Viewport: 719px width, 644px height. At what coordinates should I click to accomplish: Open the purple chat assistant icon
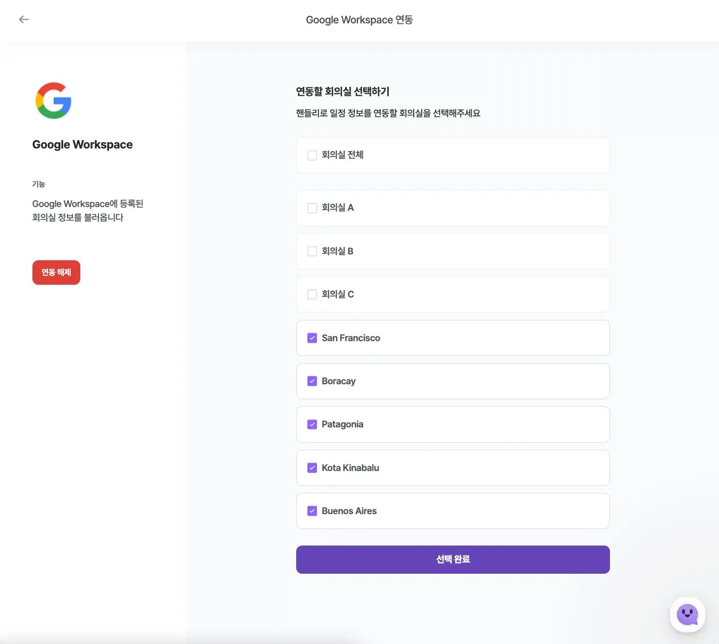pos(687,615)
